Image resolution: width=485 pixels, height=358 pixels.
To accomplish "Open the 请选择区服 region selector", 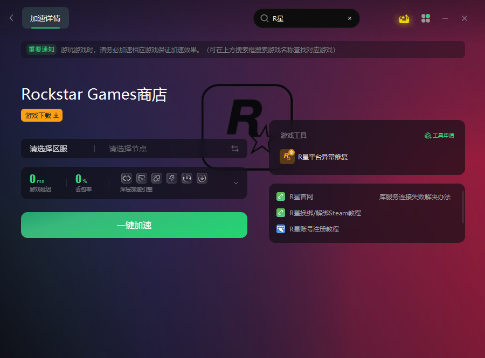I will click(x=48, y=149).
